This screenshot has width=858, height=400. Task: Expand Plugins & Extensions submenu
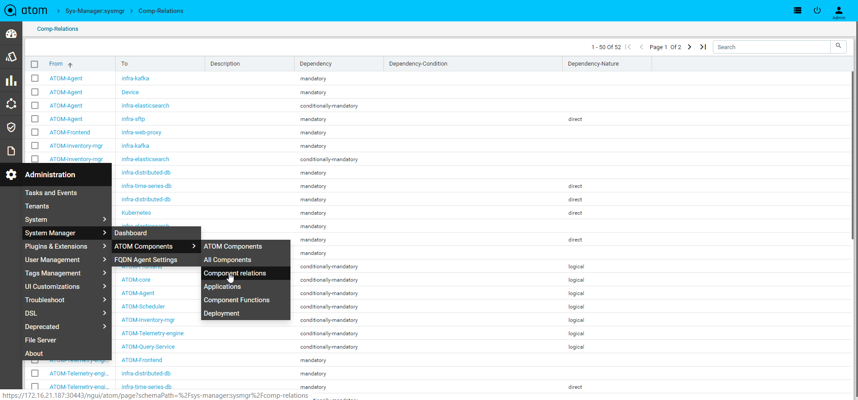67,246
